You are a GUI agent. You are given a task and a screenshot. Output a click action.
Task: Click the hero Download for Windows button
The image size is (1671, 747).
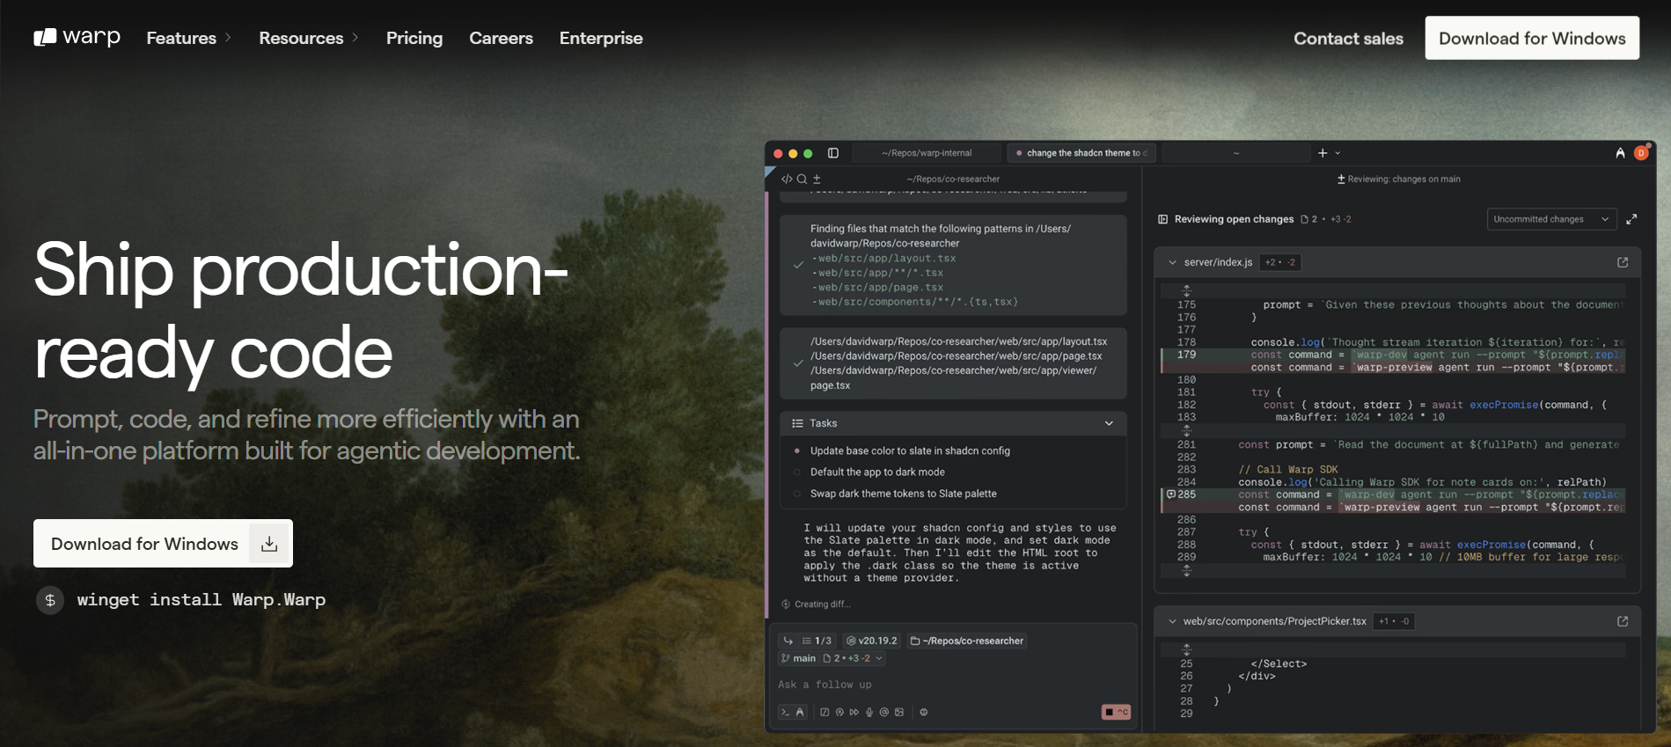pos(163,543)
